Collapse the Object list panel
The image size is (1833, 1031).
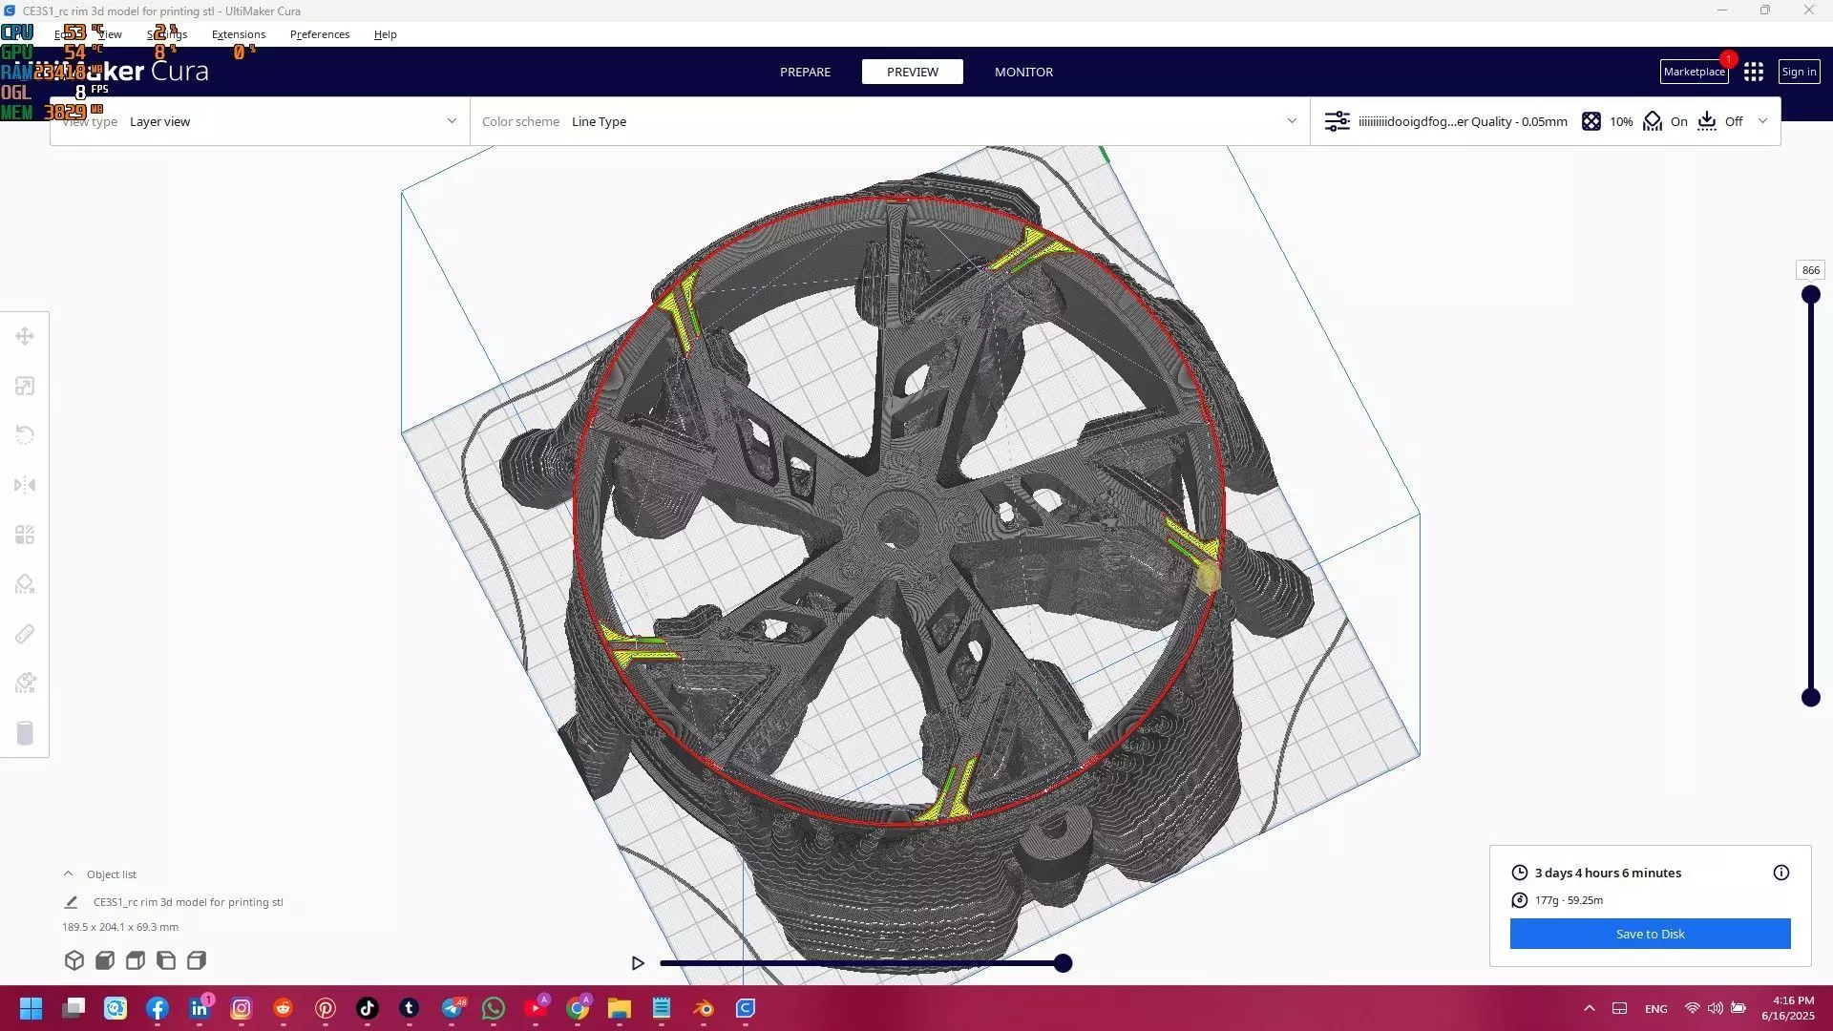68,873
